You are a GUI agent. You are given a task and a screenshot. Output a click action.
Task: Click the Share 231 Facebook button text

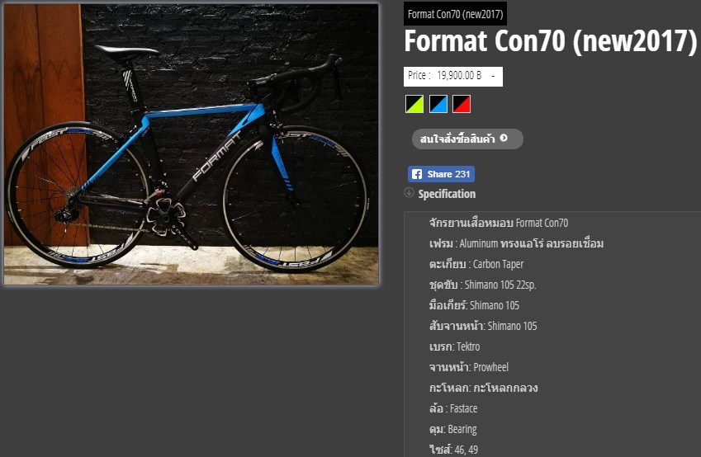448,174
